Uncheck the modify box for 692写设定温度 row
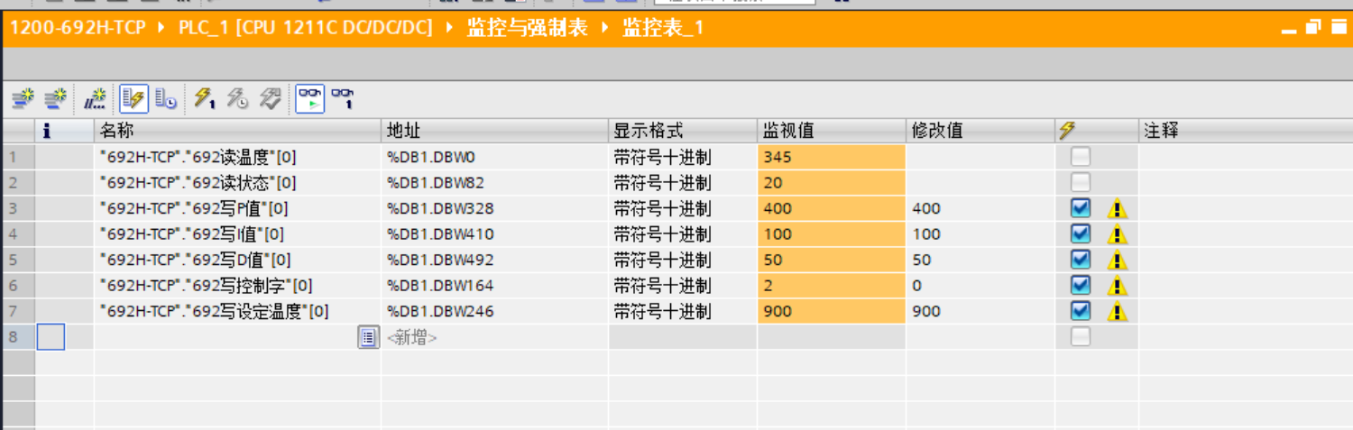Screen dimensions: 1353x430 (1080, 311)
